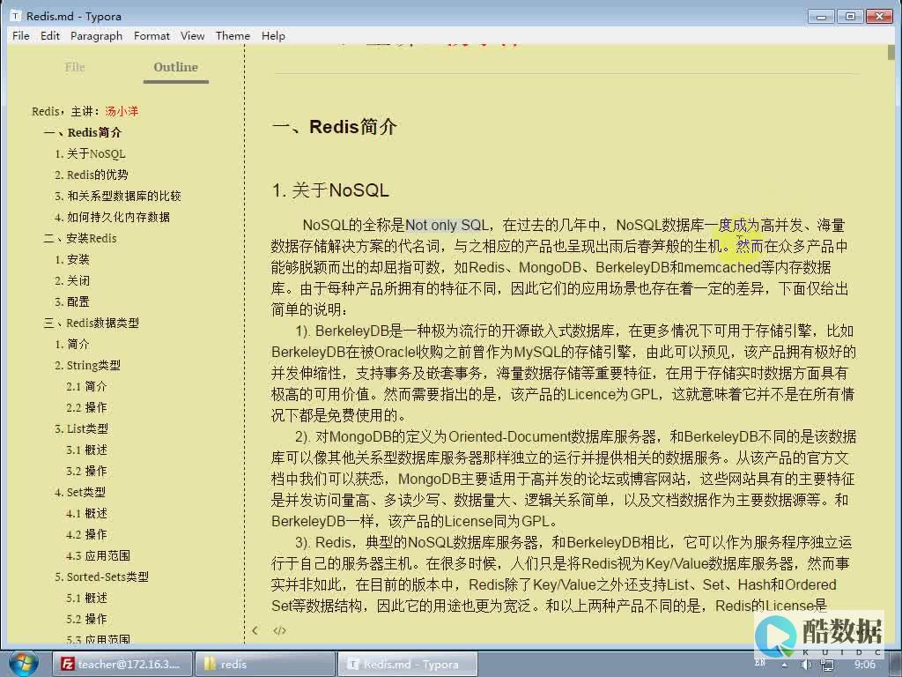Navigate to outline item 4.1 概述
The height and width of the screenshot is (677, 902).
pyautogui.click(x=87, y=514)
